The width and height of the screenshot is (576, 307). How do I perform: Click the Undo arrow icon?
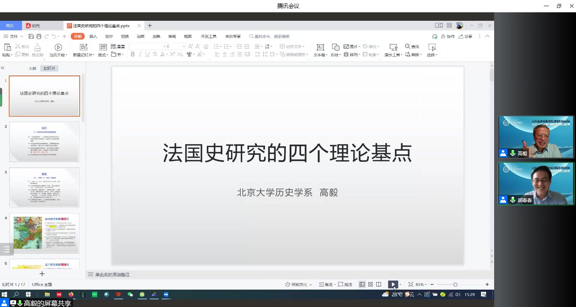(53, 36)
